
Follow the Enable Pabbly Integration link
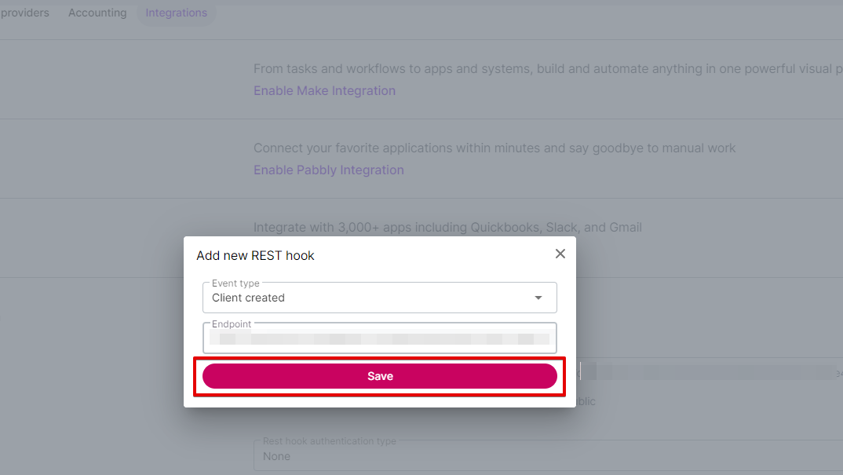(x=329, y=170)
